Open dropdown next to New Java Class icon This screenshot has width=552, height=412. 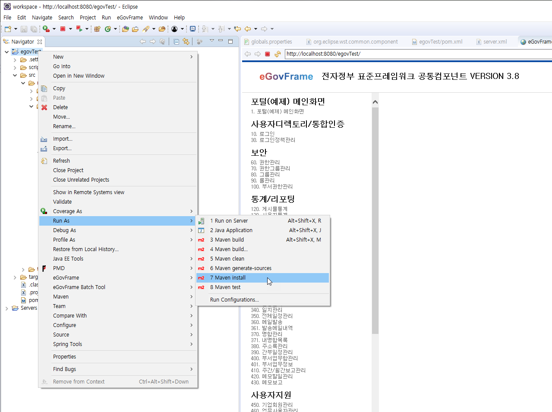[115, 29]
